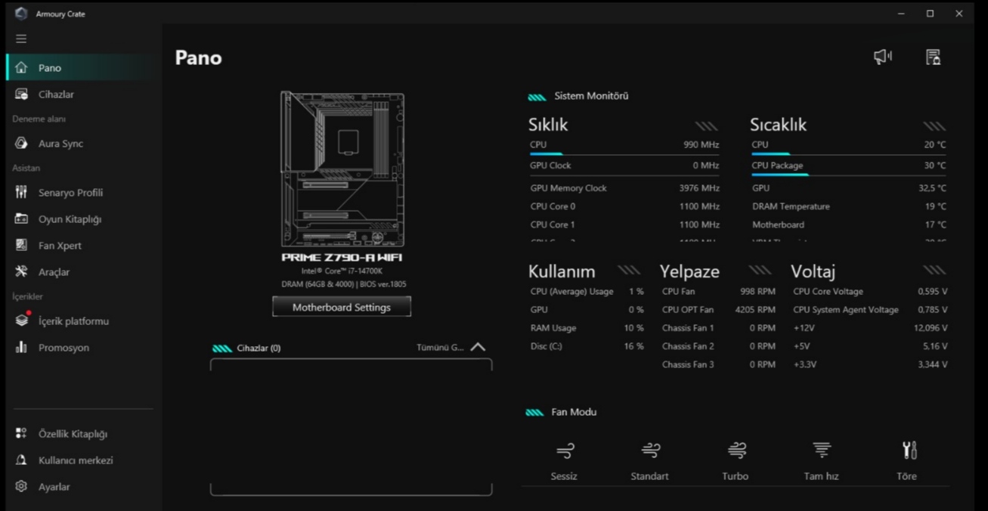This screenshot has width=988, height=511.
Task: Open Aura Sync in the sidebar
Action: coord(83,143)
